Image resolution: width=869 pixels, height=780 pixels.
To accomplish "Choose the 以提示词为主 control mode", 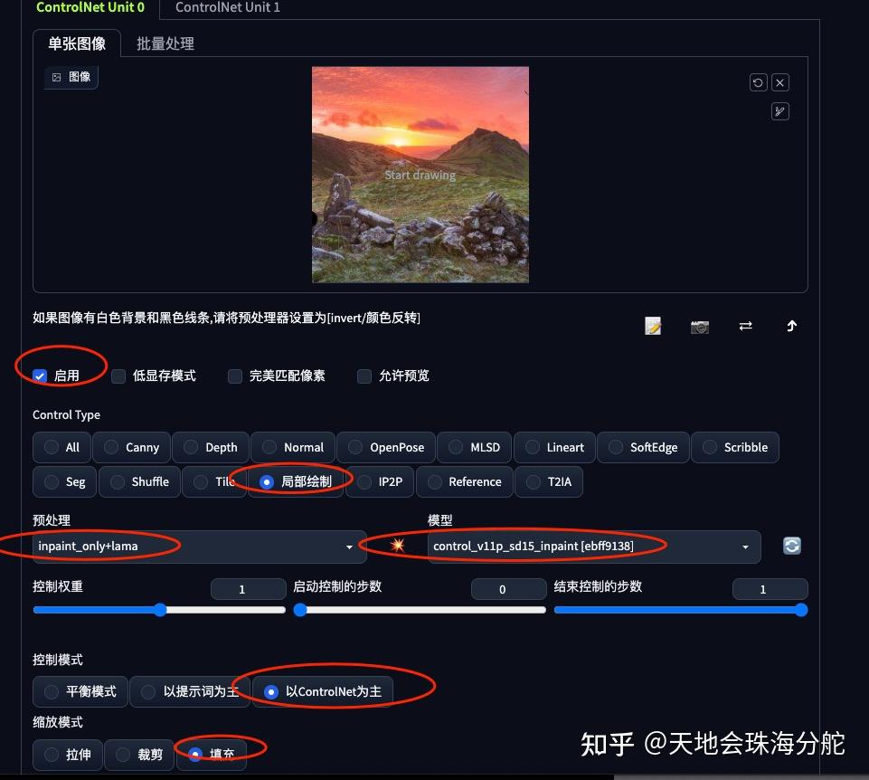I will pyautogui.click(x=190, y=691).
